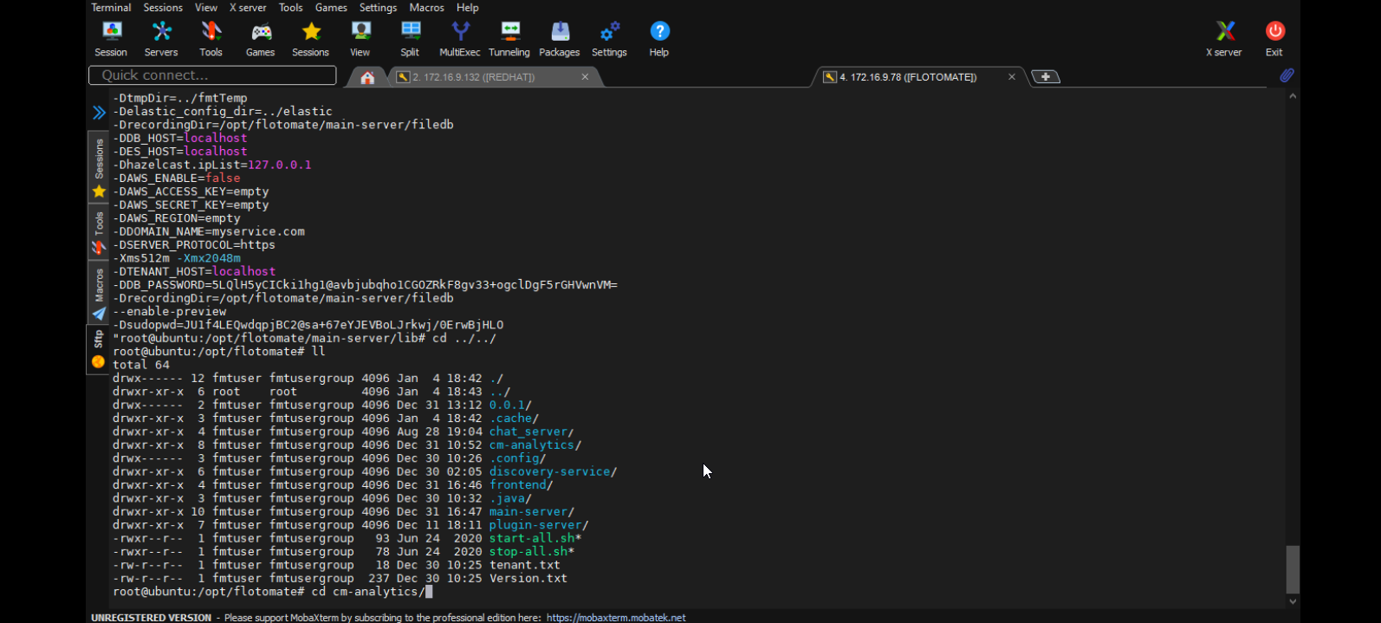Open the mobaxterm.mobatek.net link

pos(616,618)
